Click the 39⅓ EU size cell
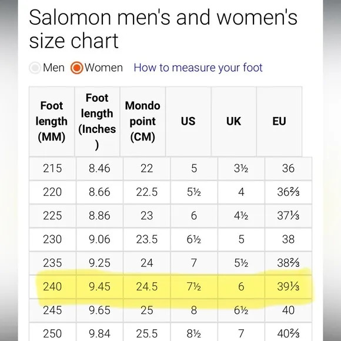The width and height of the screenshot is (341, 341). [x=288, y=287]
